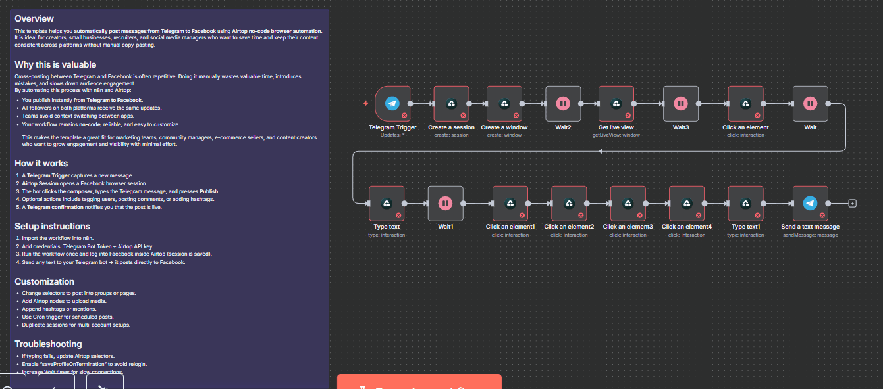Click plus connector after Send a text message
The height and width of the screenshot is (389, 883).
tap(852, 204)
